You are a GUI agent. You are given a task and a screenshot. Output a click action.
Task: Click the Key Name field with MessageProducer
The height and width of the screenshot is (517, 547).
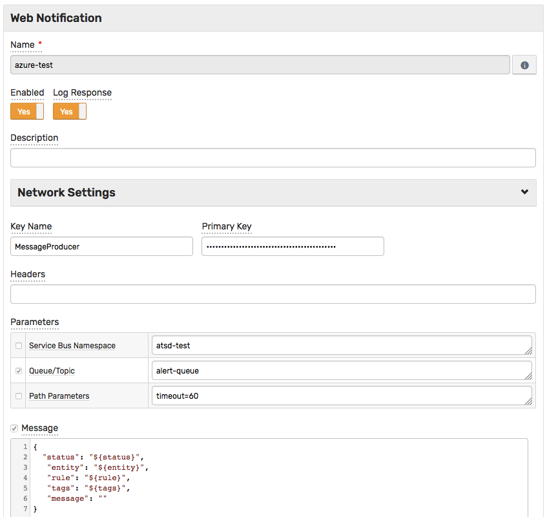(101, 246)
